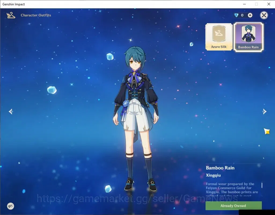Select the Azure Silk outfit card
275x215 pixels.
[x=219, y=37]
